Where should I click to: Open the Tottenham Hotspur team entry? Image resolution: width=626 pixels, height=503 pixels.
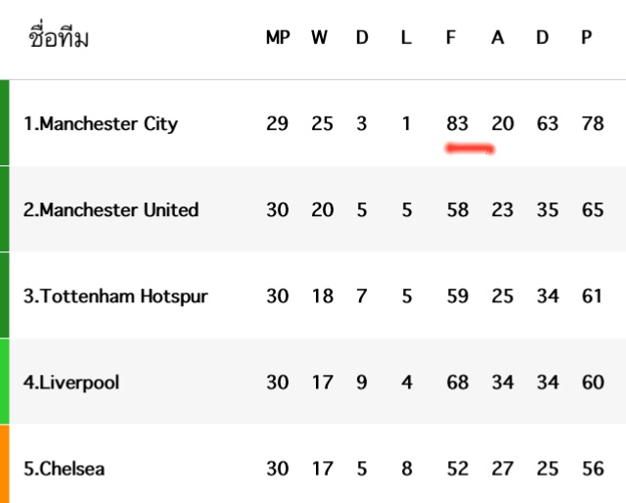[x=115, y=297]
